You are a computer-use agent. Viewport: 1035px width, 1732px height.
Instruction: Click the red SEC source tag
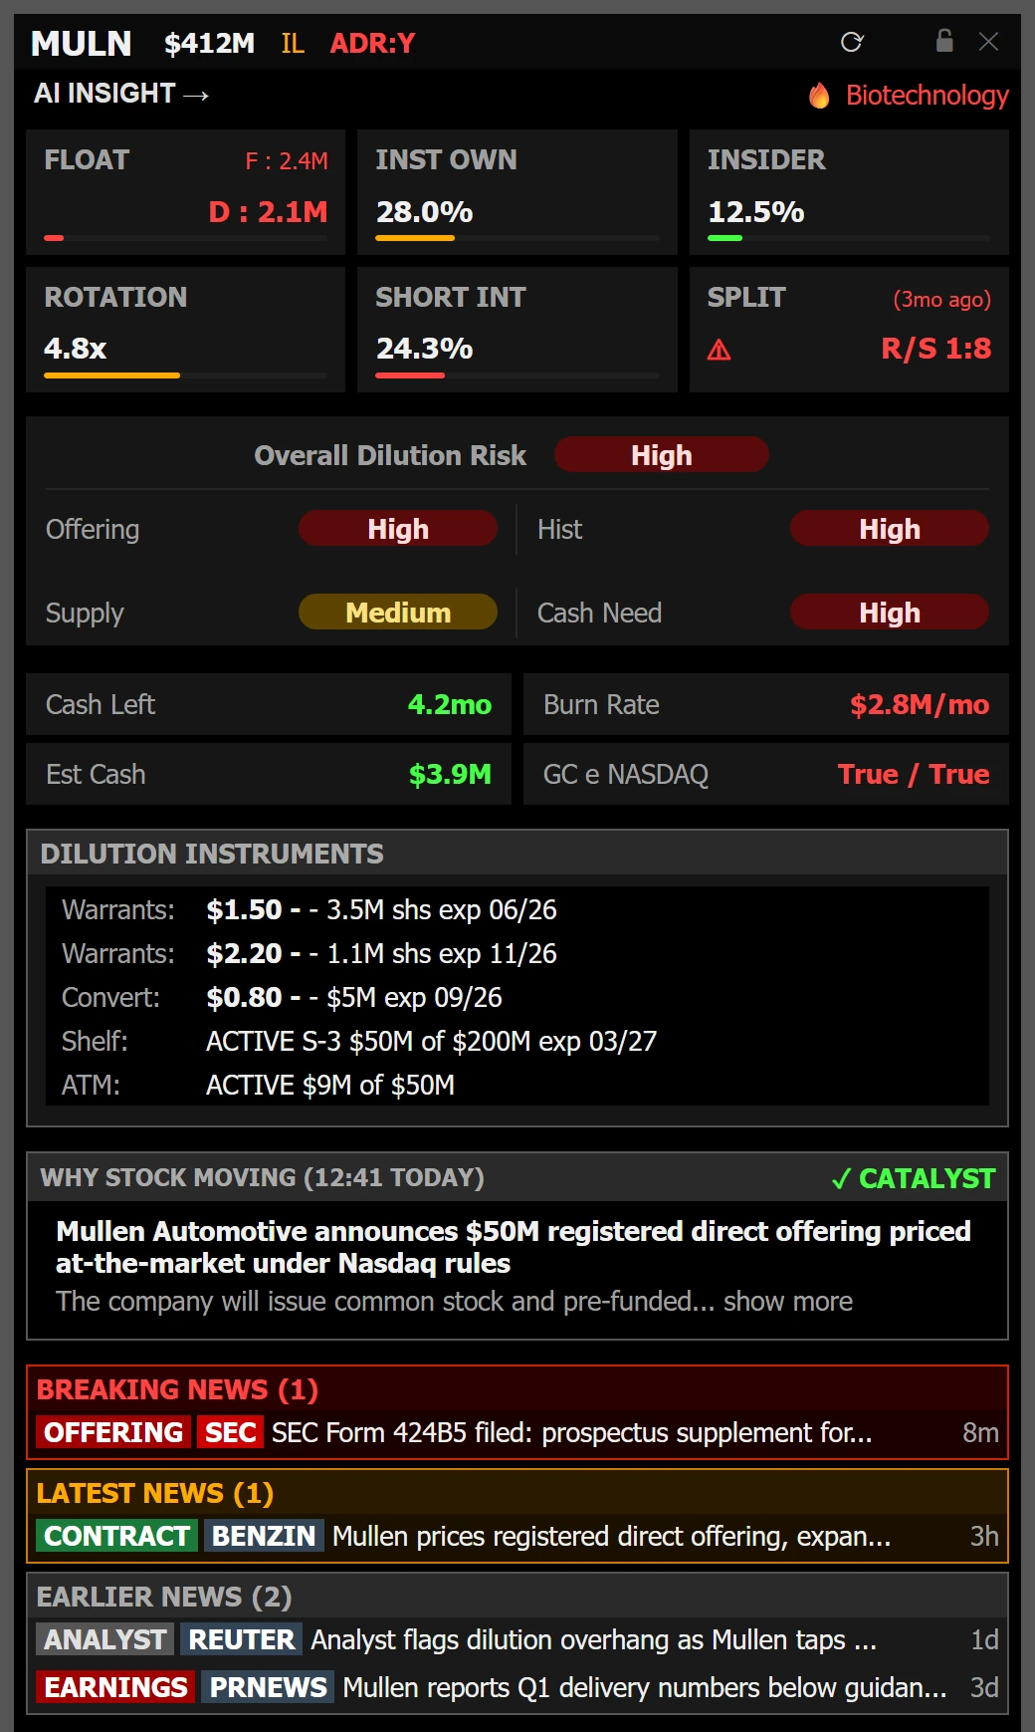(x=231, y=1433)
